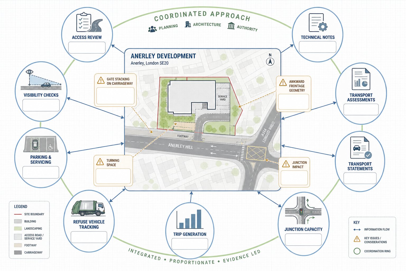Click the Technical Notes label
The height and width of the screenshot is (271, 406).
click(x=318, y=37)
